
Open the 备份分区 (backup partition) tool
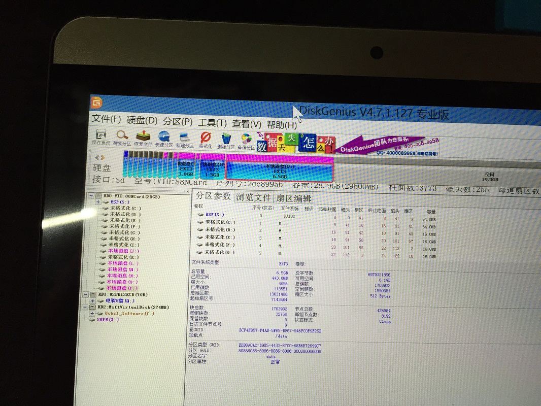click(x=246, y=142)
